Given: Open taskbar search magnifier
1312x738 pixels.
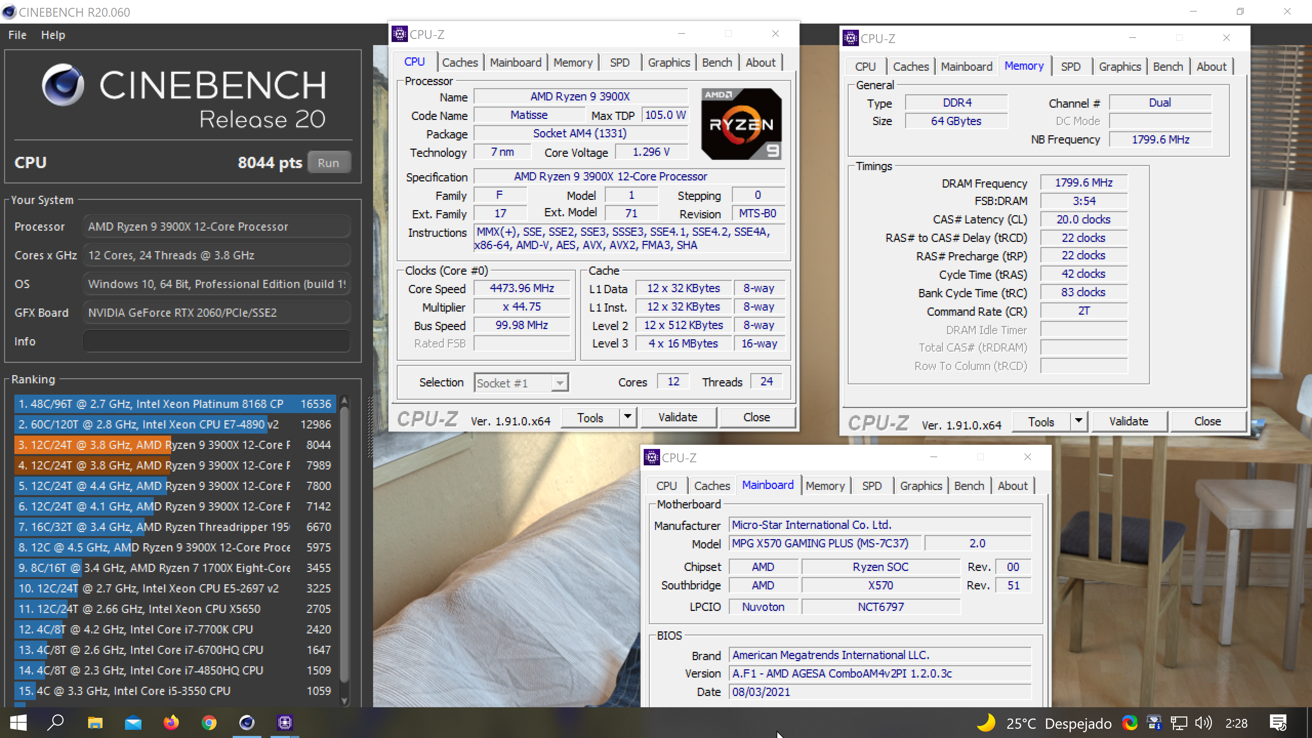Looking at the screenshot, I should 55,722.
